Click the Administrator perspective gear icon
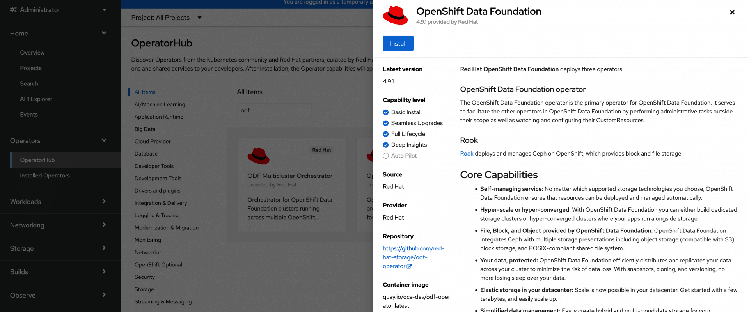This screenshot has width=749, height=312. coord(13,10)
